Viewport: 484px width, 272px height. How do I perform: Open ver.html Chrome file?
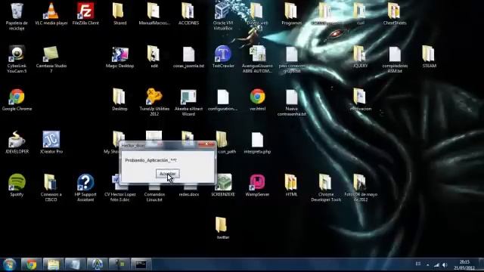[x=257, y=100]
